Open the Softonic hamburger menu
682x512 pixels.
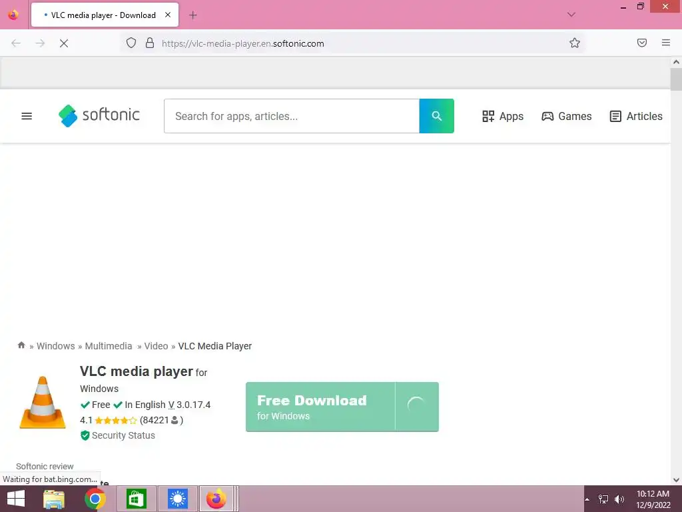27,116
